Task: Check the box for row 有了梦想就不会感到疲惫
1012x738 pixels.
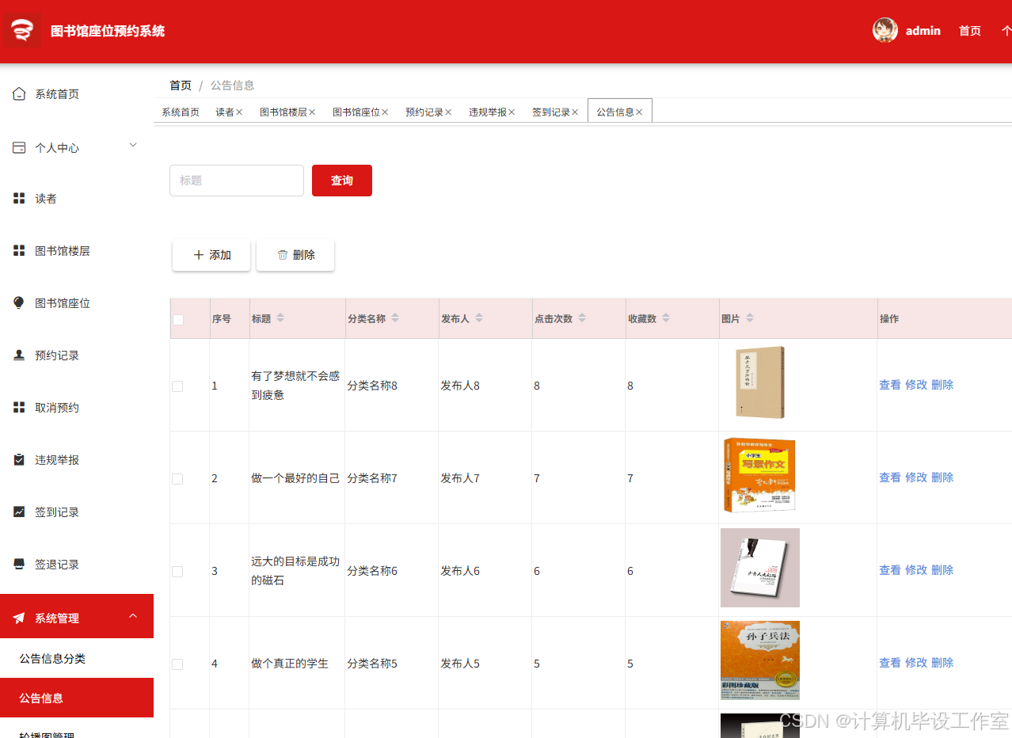Action: 177,386
